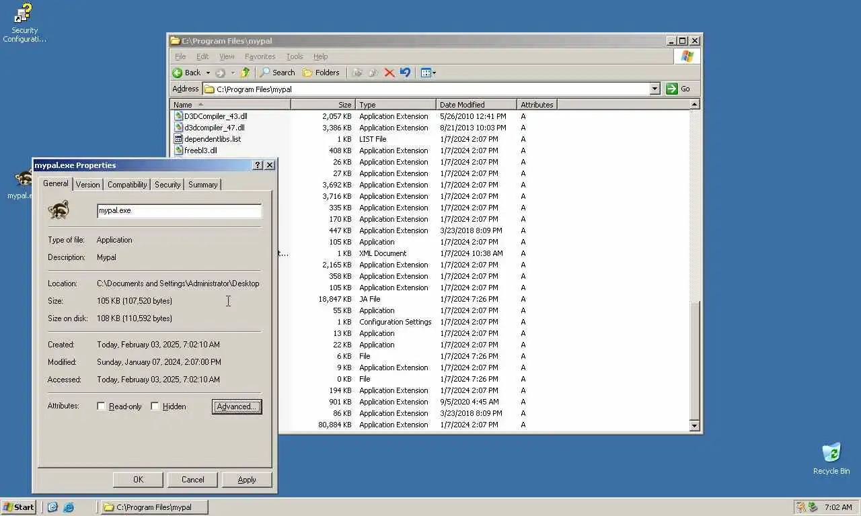The width and height of the screenshot is (861, 516).
Task: Open the File menu in Explorer
Action: [x=180, y=56]
